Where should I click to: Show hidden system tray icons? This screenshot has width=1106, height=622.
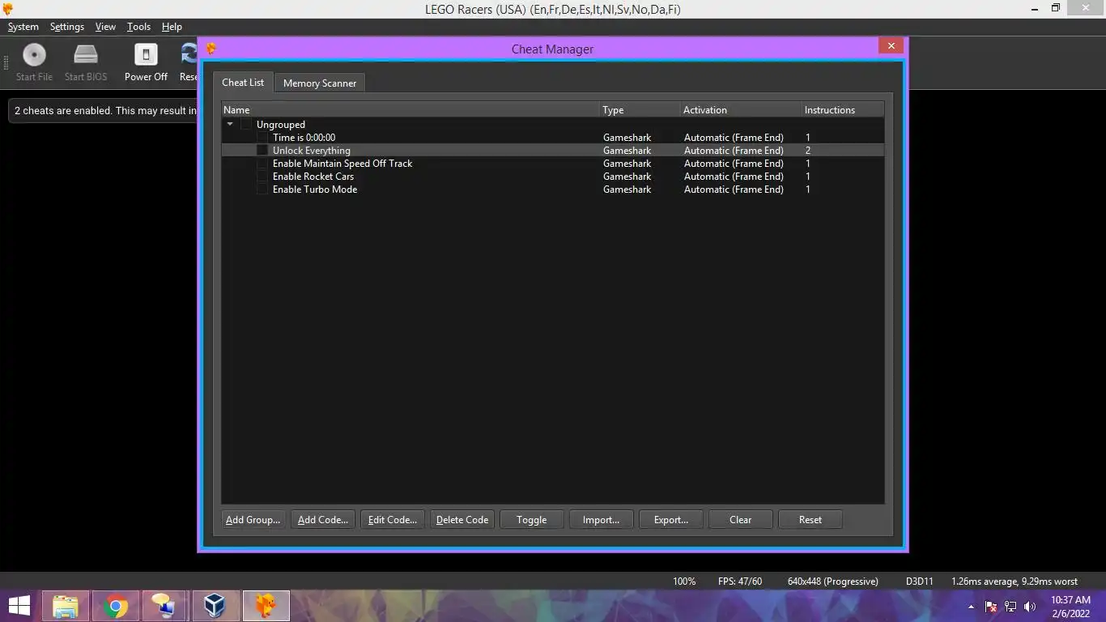pos(971,607)
